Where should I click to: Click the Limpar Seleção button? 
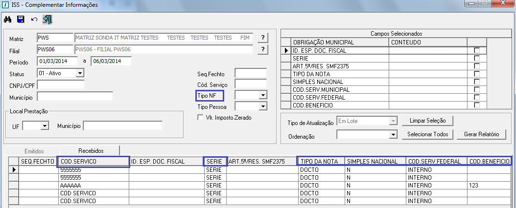pyautogui.click(x=427, y=121)
